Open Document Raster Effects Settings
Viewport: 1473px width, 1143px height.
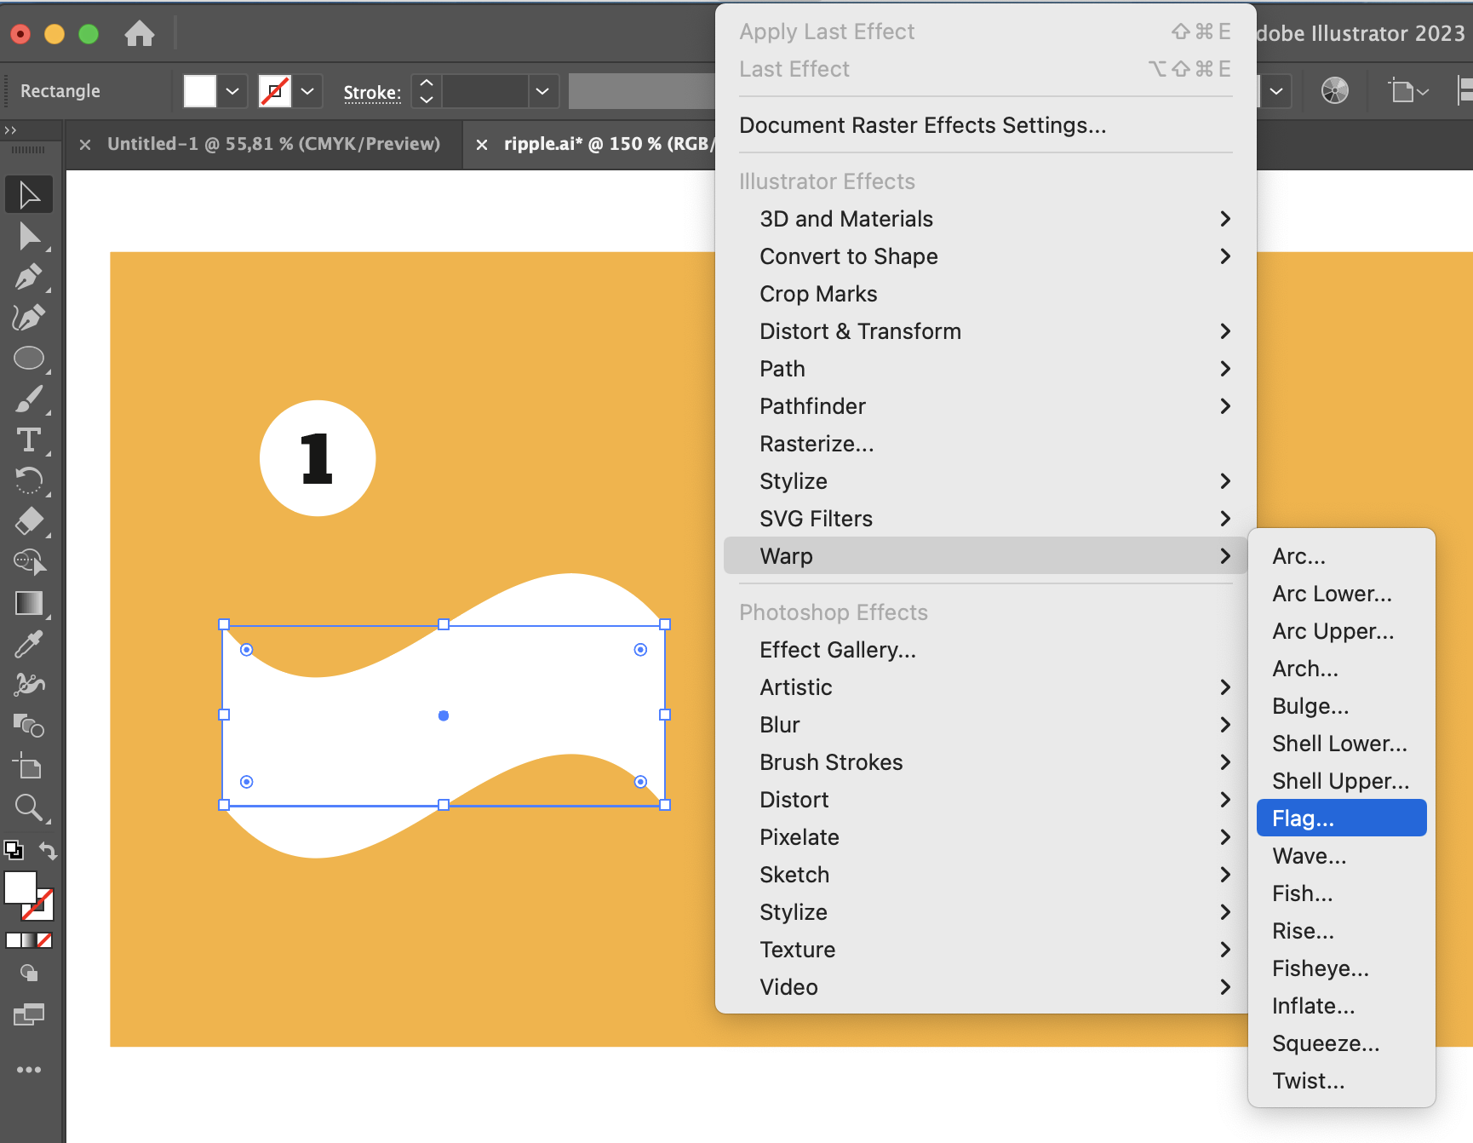(x=923, y=125)
